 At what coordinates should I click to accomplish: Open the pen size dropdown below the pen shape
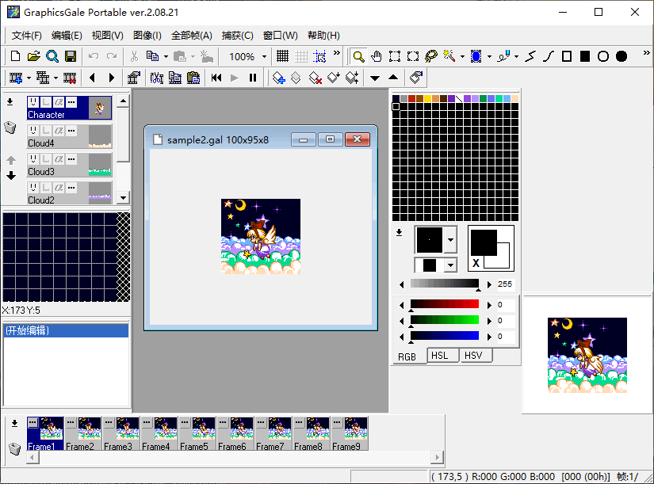[x=450, y=265]
